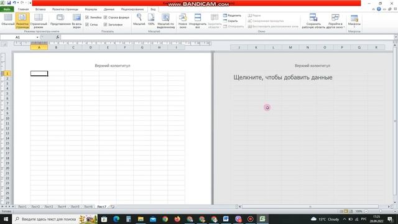398x224 pixels.
Task: Select column M header on second page
Action: pos(290,47)
